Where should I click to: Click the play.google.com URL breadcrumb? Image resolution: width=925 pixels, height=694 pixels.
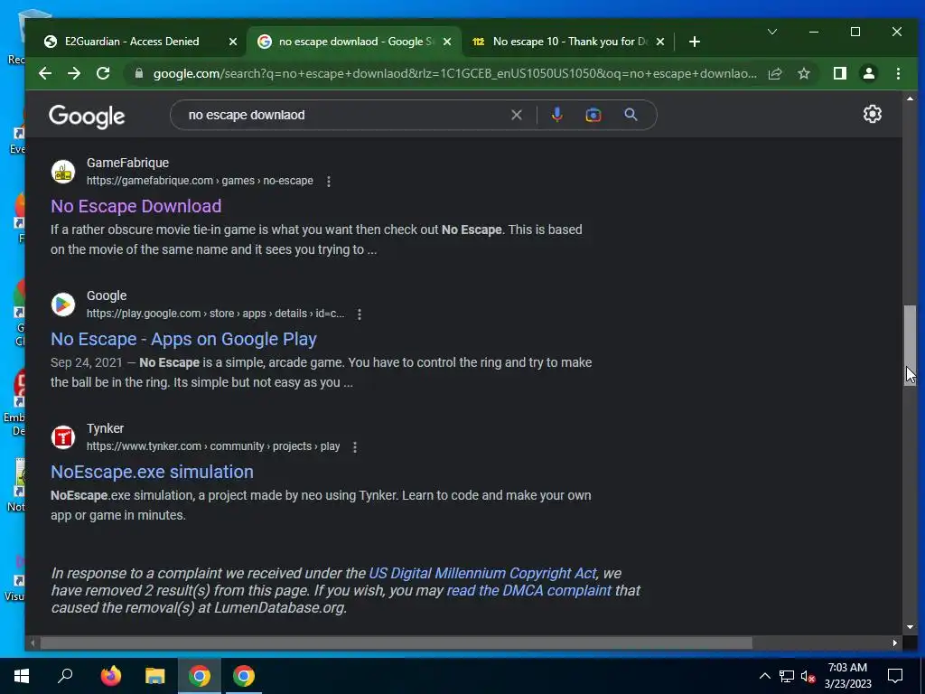[215, 314]
